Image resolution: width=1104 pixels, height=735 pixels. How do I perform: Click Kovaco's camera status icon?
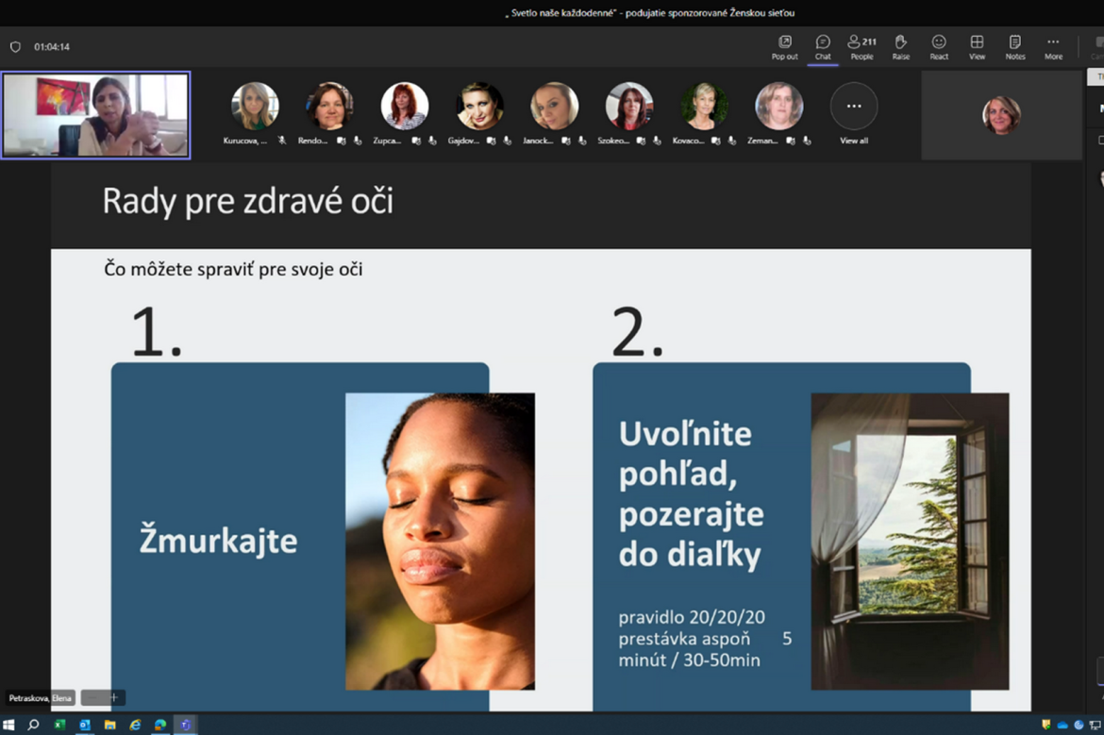click(x=716, y=141)
